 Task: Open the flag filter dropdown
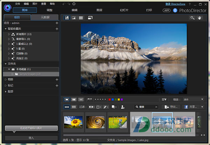click(x=92, y=107)
